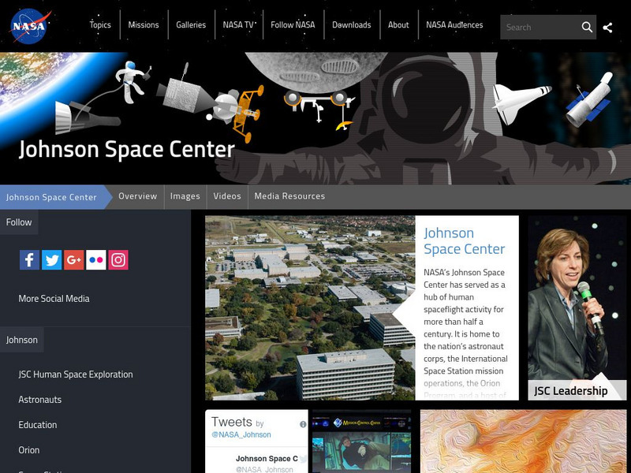Open the Follow NASA menu

tap(293, 25)
